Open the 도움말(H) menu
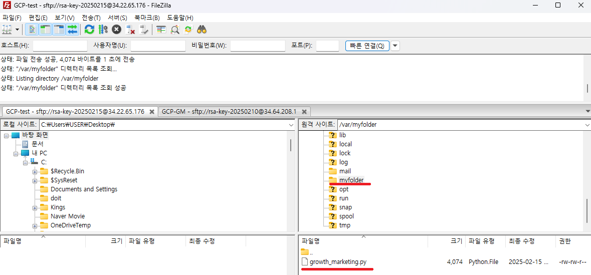The height and width of the screenshot is (275, 591). [180, 18]
